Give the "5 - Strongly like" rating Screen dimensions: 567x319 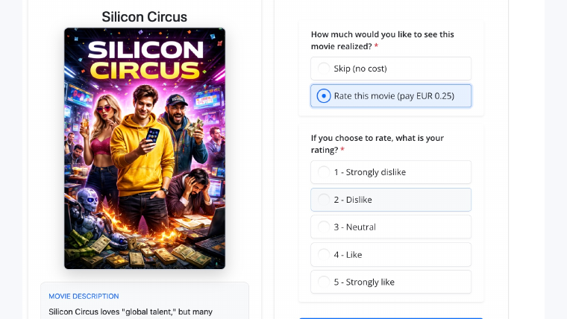tap(390, 282)
